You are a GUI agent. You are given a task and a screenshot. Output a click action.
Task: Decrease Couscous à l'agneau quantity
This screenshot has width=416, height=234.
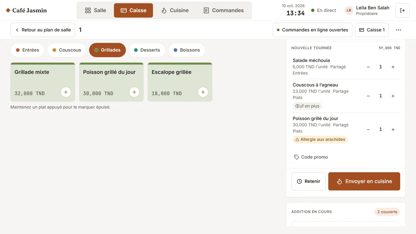coord(368,96)
